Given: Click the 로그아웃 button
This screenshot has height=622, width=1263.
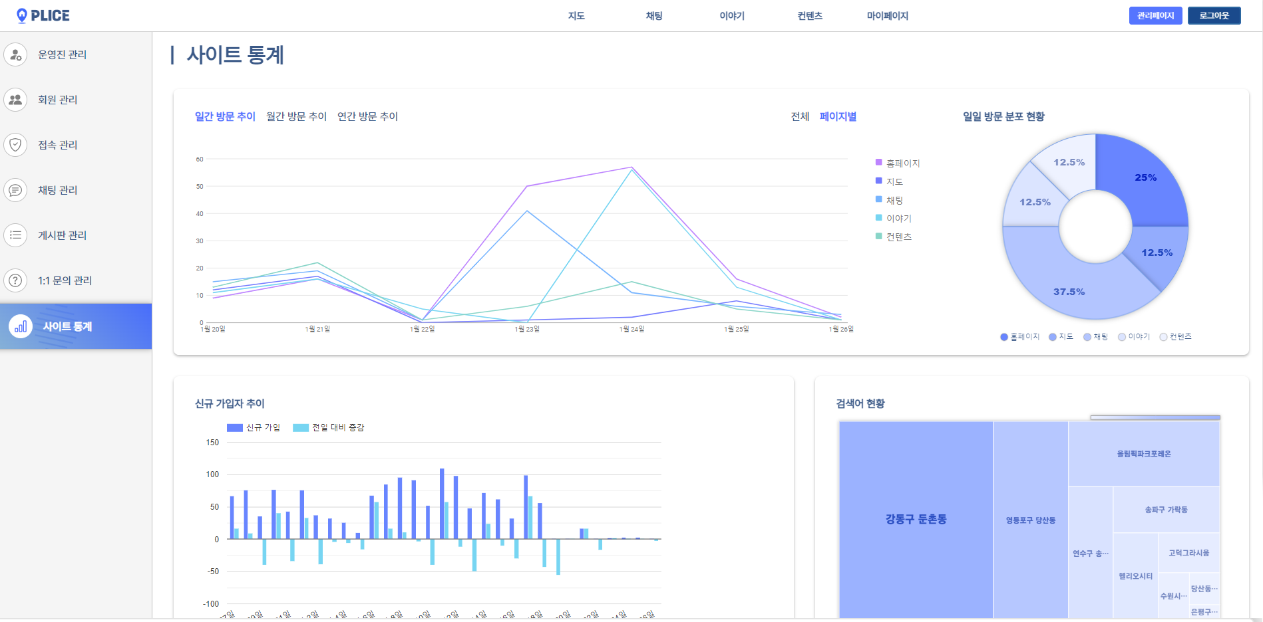Looking at the screenshot, I should pos(1214,15).
